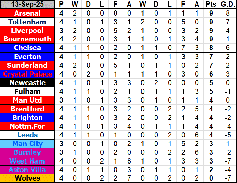Select the Everton team cell
This screenshot has height=183, width=237.
click(x=27, y=57)
